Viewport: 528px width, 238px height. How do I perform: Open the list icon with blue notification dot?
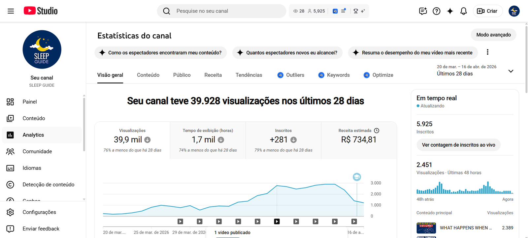(344, 11)
